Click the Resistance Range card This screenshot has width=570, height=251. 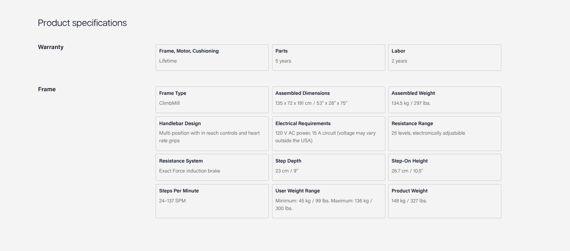444,133
